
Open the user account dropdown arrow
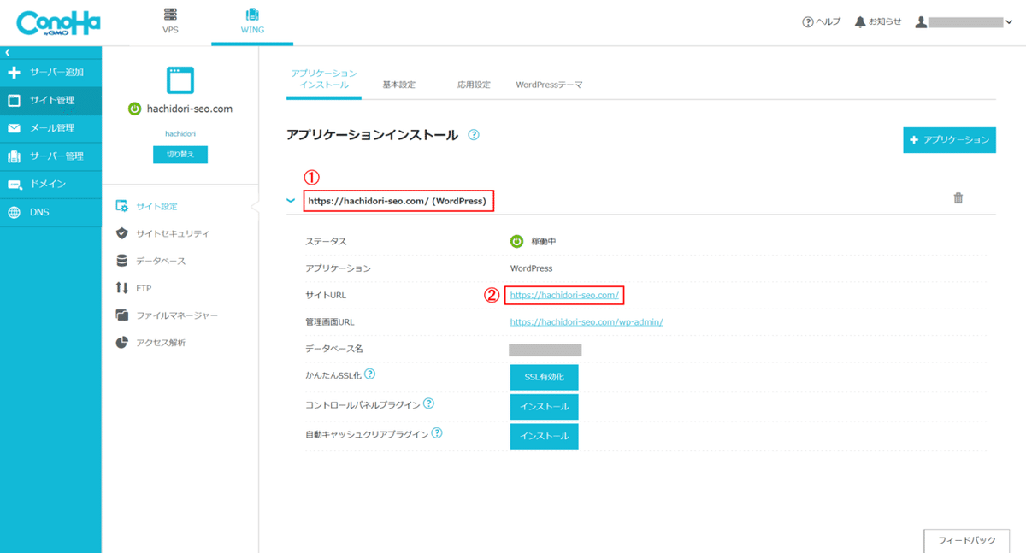coord(1011,23)
